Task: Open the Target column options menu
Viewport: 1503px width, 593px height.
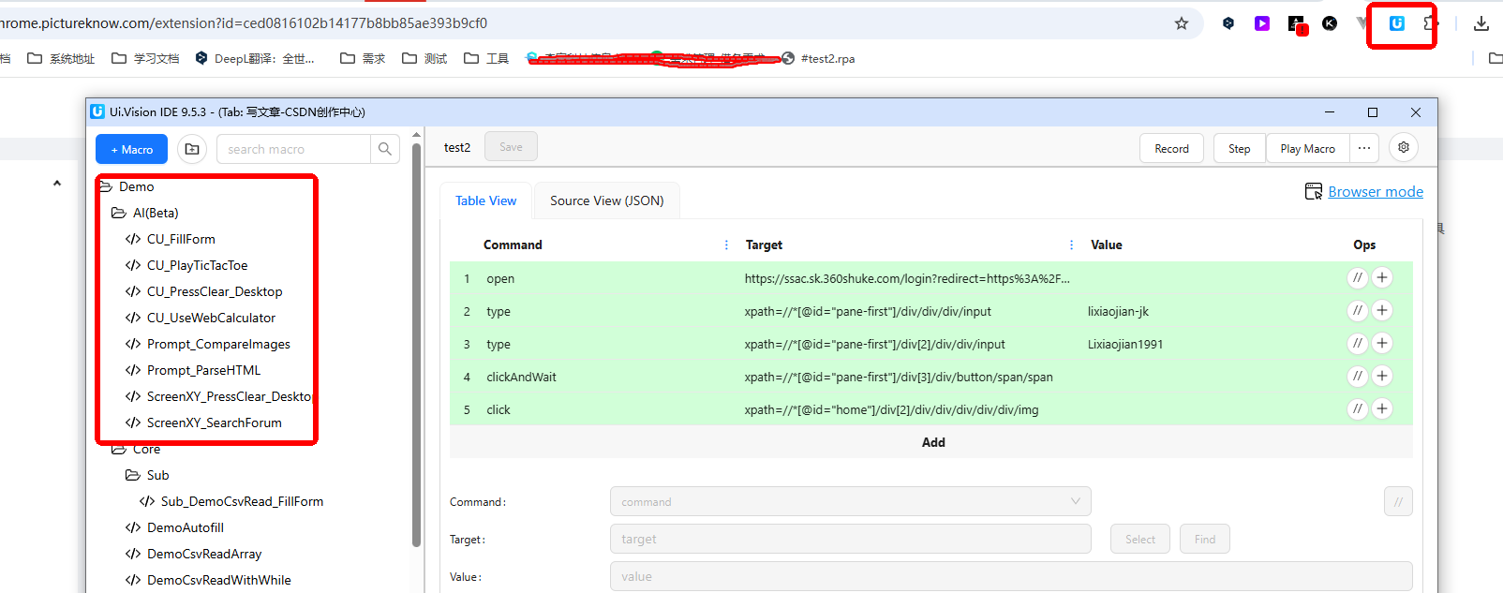Action: point(1071,245)
